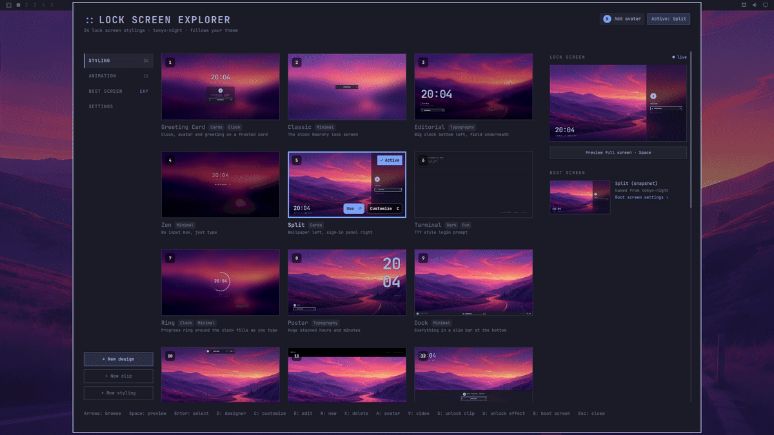Click the 'S: unlock clip' shortcut hint
Viewport: 774px width, 435px height.
tap(456, 414)
